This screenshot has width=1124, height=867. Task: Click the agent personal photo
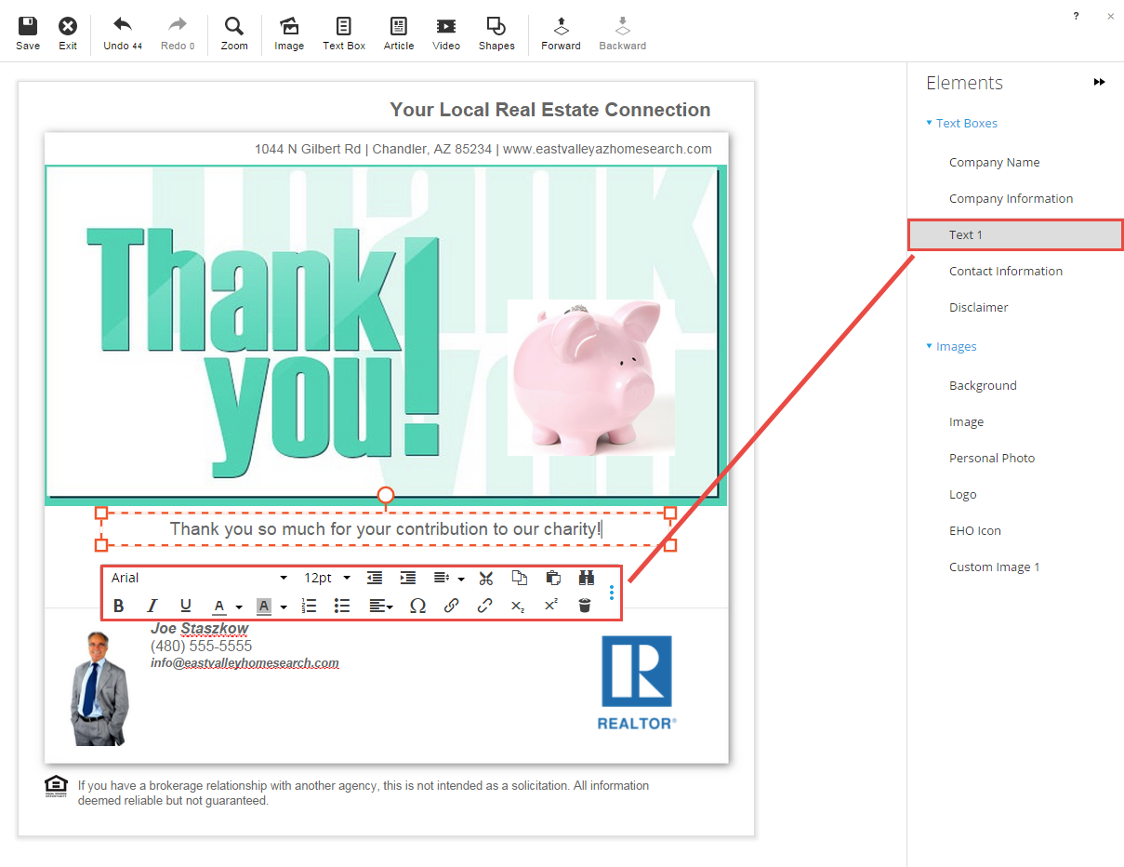point(100,688)
